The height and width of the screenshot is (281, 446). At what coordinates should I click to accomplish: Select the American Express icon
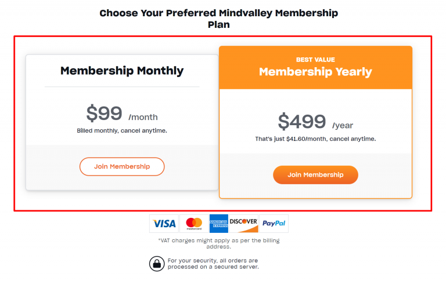pos(219,224)
